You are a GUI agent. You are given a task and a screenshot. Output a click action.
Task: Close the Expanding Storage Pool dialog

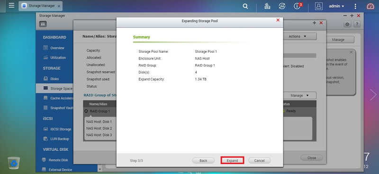point(278,20)
